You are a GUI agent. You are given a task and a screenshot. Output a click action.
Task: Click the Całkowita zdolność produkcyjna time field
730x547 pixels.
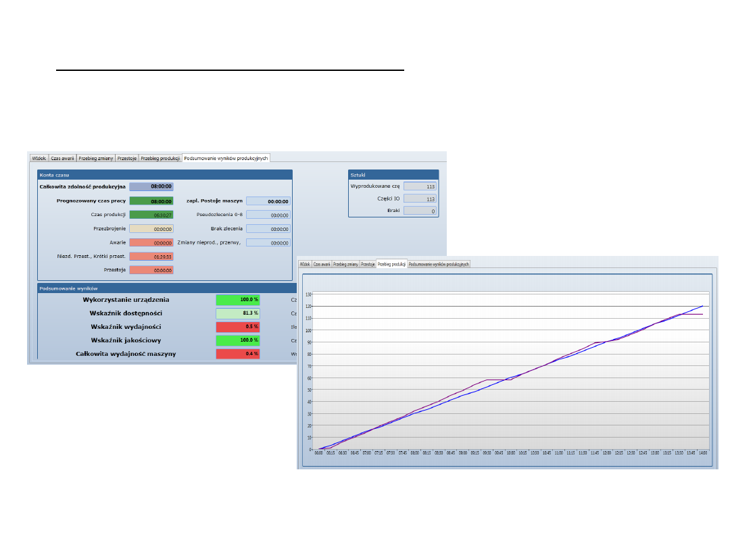tap(151, 186)
